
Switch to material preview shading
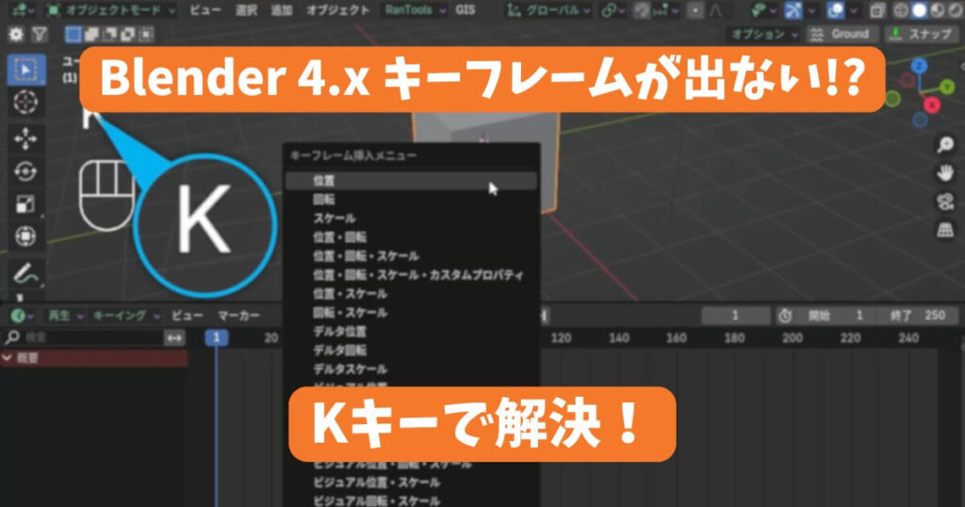pyautogui.click(x=938, y=10)
